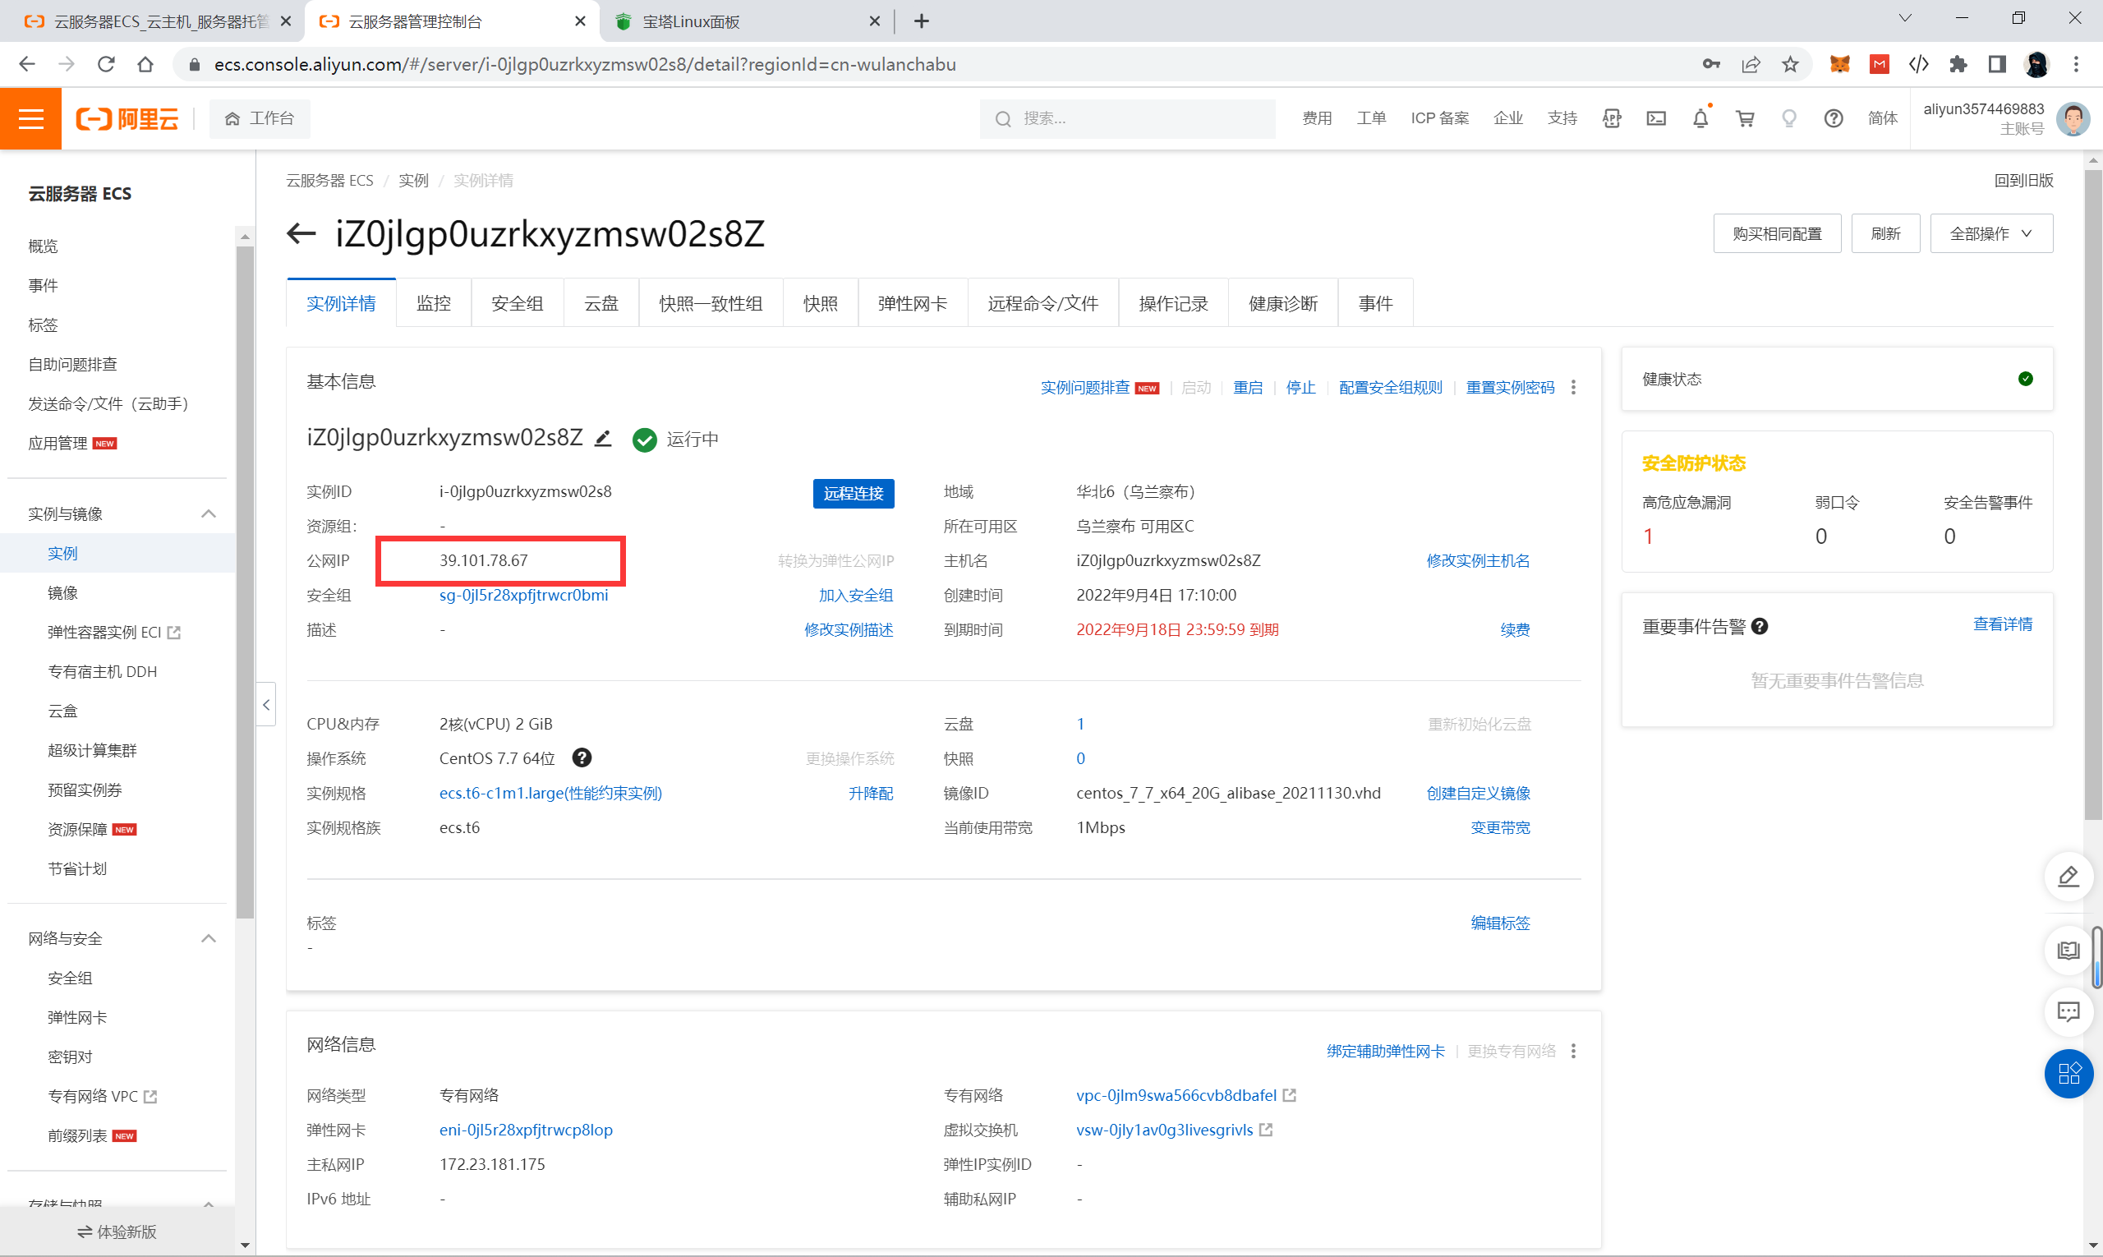2103x1257 pixels.
Task: Click the lightbulb icon in header
Action: point(1788,118)
